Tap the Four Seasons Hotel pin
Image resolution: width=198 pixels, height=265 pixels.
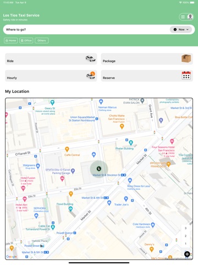(x=172, y=141)
